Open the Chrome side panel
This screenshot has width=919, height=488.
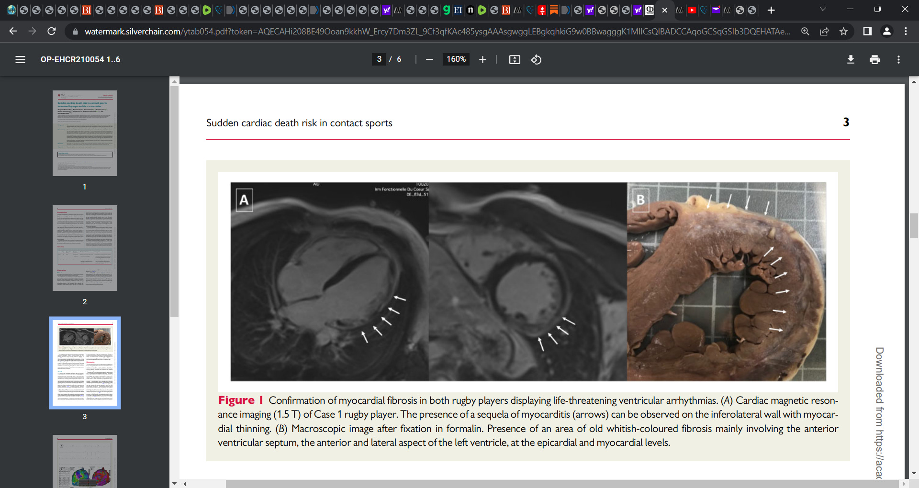coord(867,31)
